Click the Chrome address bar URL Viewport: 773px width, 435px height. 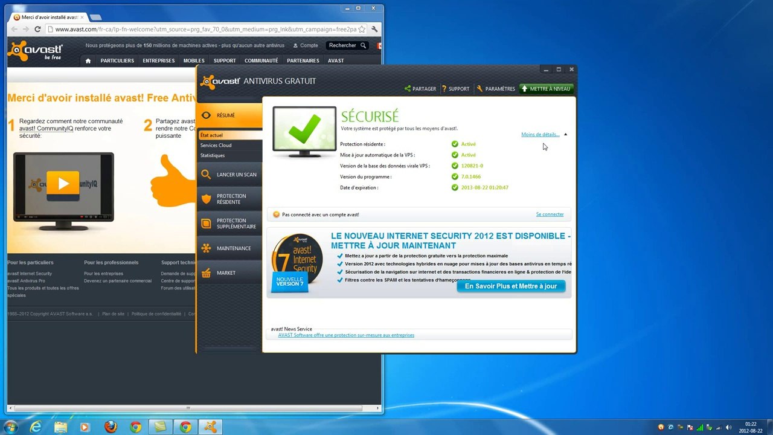click(205, 29)
